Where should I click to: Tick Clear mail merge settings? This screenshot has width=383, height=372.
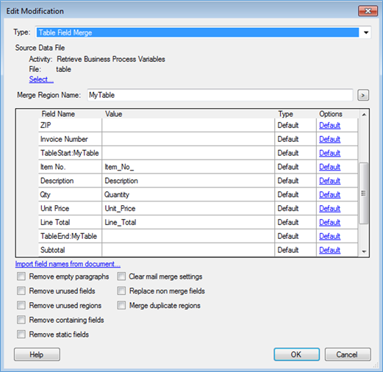pos(121,276)
